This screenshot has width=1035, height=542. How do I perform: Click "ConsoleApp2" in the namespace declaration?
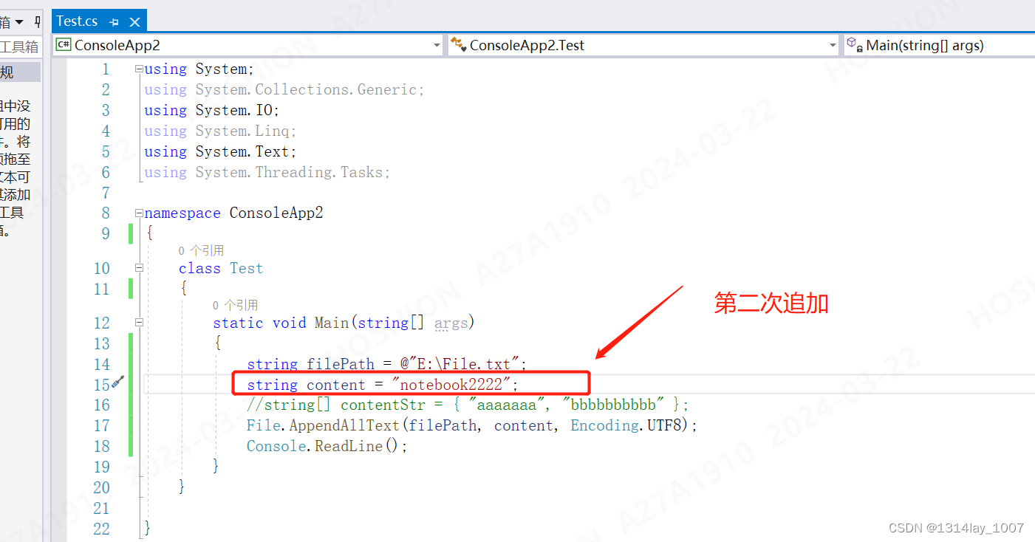click(276, 213)
